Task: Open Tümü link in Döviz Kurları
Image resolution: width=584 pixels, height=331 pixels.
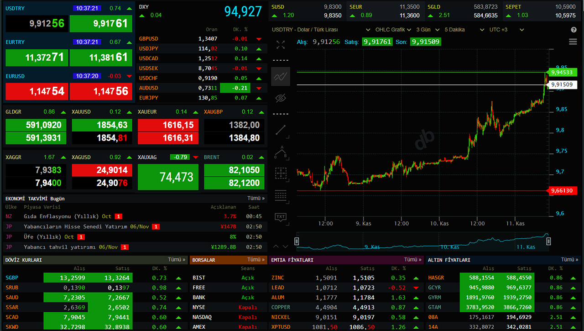Action: coord(177,260)
